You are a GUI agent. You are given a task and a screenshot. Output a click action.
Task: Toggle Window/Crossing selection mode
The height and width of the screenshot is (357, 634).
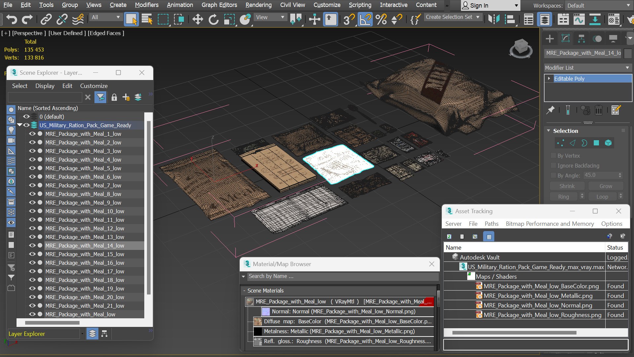179,20
